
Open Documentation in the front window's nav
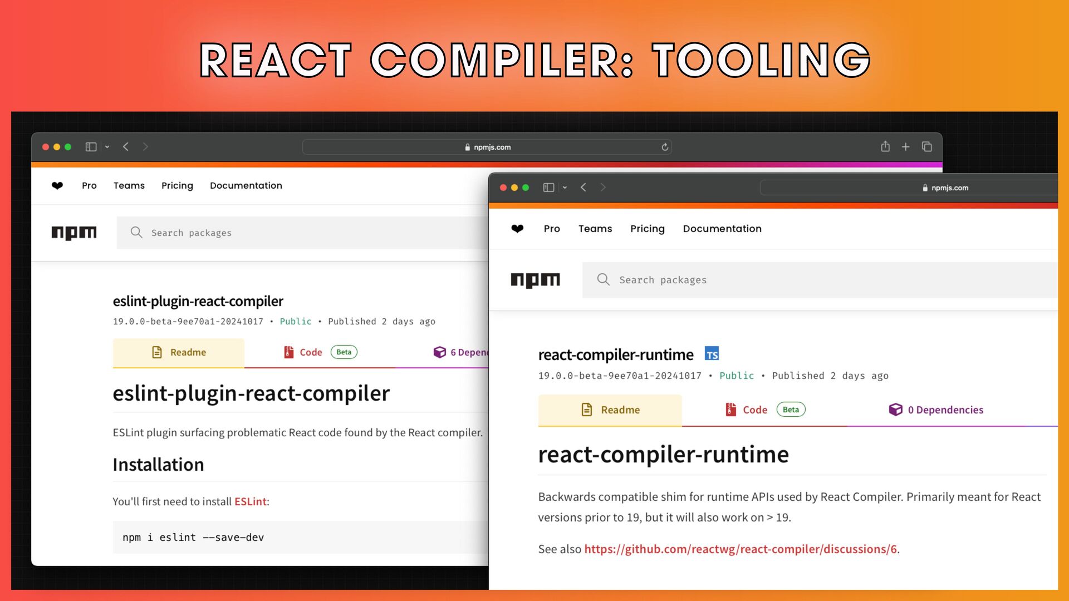[x=722, y=229]
